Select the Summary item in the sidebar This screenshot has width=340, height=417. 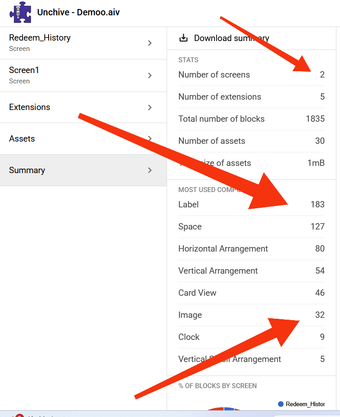[27, 170]
